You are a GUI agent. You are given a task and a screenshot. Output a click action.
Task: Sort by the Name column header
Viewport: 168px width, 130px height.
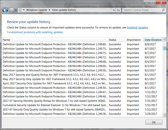55,40
